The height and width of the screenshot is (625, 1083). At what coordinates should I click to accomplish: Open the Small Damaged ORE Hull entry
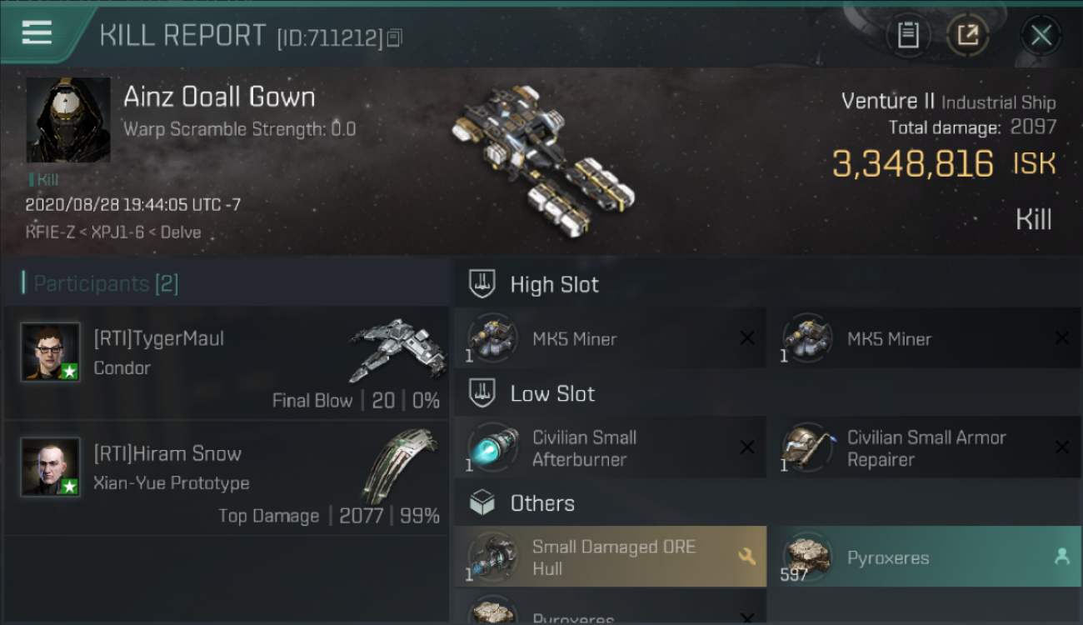[x=610, y=557]
